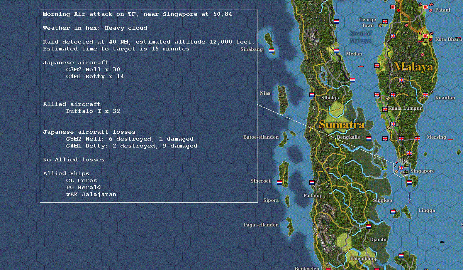This screenshot has height=270, width=463.
Task: Select the red ship east of Mersing
Action: pos(450,139)
